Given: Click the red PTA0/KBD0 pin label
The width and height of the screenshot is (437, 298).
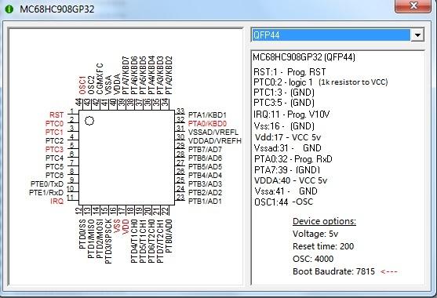Looking at the screenshot, I should (x=207, y=124).
